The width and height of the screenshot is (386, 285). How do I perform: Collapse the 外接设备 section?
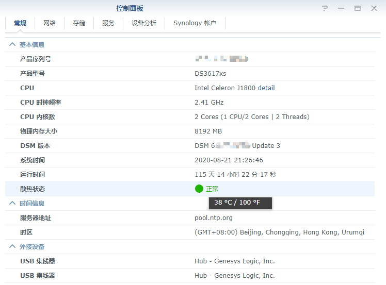pos(12,247)
